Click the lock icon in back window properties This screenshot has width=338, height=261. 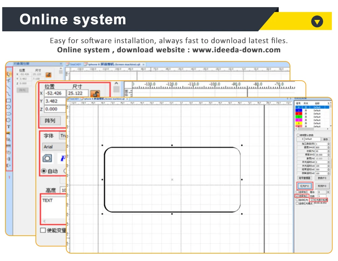point(48,75)
